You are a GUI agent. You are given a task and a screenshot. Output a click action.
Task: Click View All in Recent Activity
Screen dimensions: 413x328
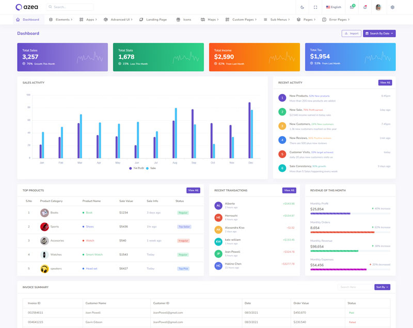pyautogui.click(x=385, y=83)
